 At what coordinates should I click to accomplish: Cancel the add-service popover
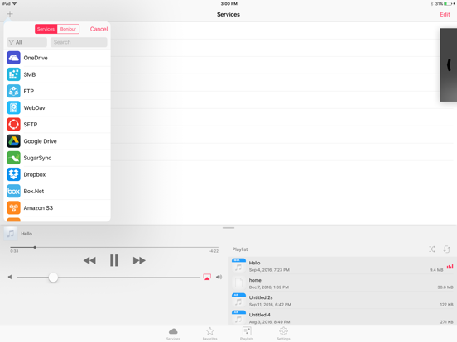pyautogui.click(x=99, y=29)
